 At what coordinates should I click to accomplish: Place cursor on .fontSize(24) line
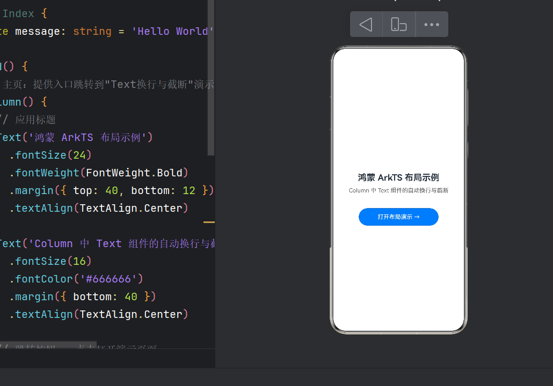50,155
